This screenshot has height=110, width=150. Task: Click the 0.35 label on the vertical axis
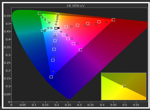point(6,47)
